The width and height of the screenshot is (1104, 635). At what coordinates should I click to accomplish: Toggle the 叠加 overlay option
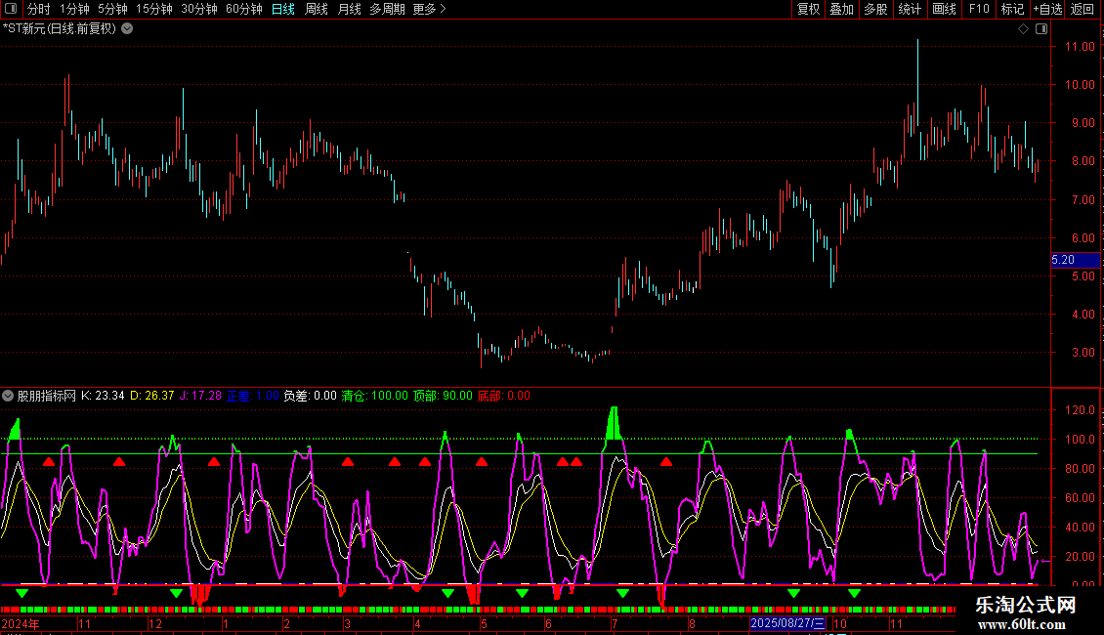841,9
